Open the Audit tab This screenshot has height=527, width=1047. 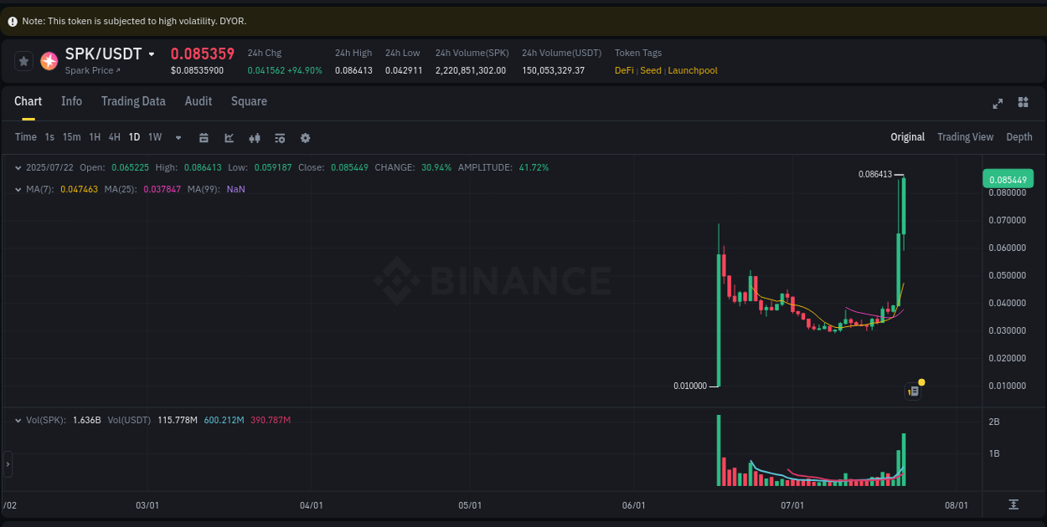198,101
